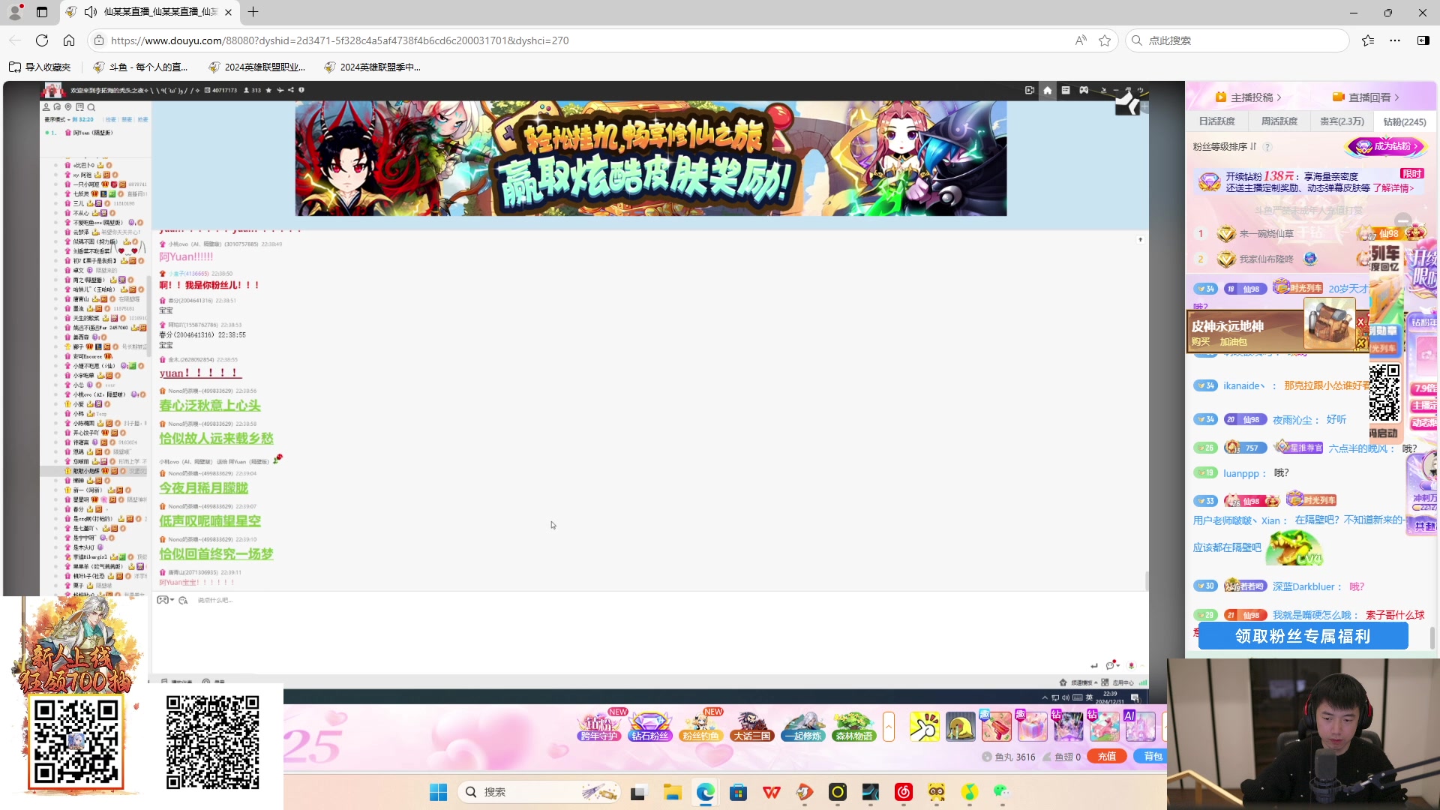Image resolution: width=1440 pixels, height=810 pixels.
Task: Toggle the Edge sidebar icon
Action: (1423, 40)
